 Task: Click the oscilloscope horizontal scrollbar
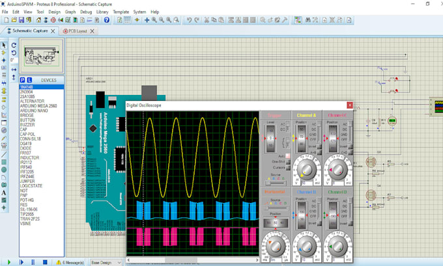193,259
